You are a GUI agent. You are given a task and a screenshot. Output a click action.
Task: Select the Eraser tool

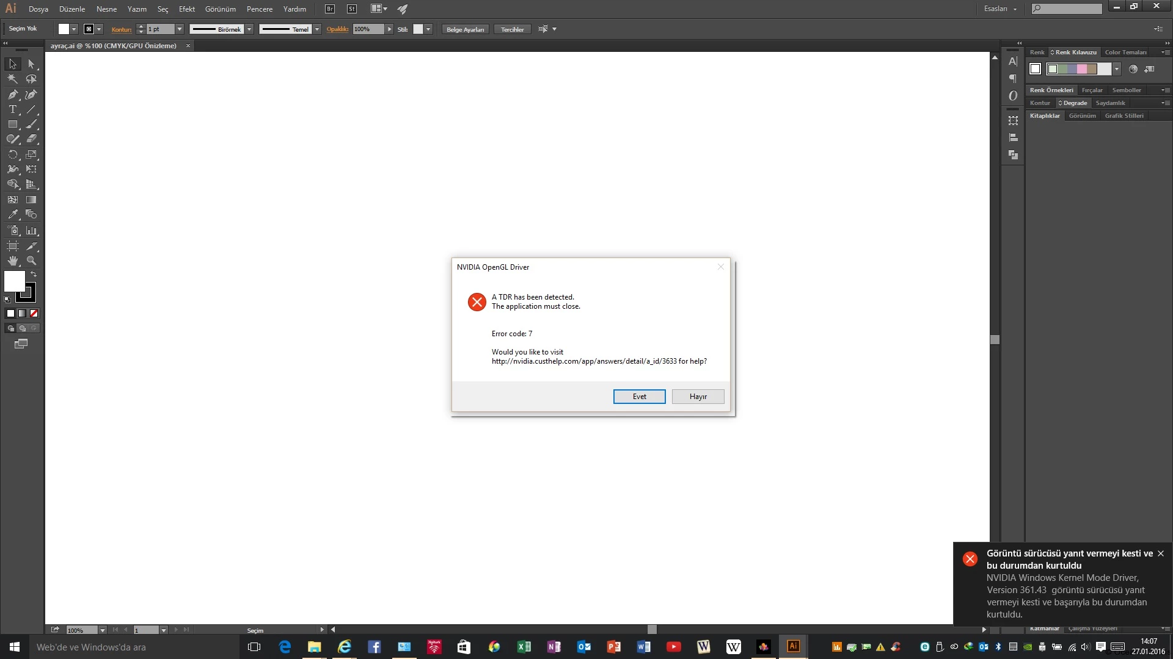[x=31, y=139]
